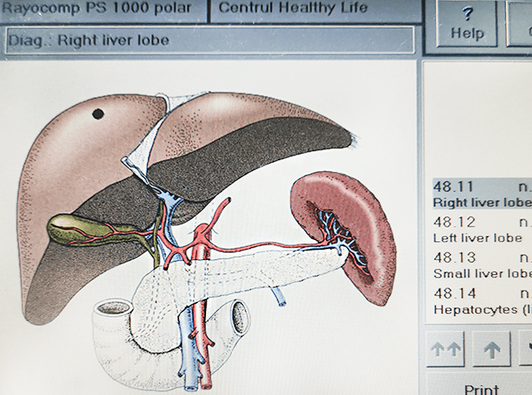Select the 48.11 Right liver lobe entry
532x395 pixels.
[482, 194]
